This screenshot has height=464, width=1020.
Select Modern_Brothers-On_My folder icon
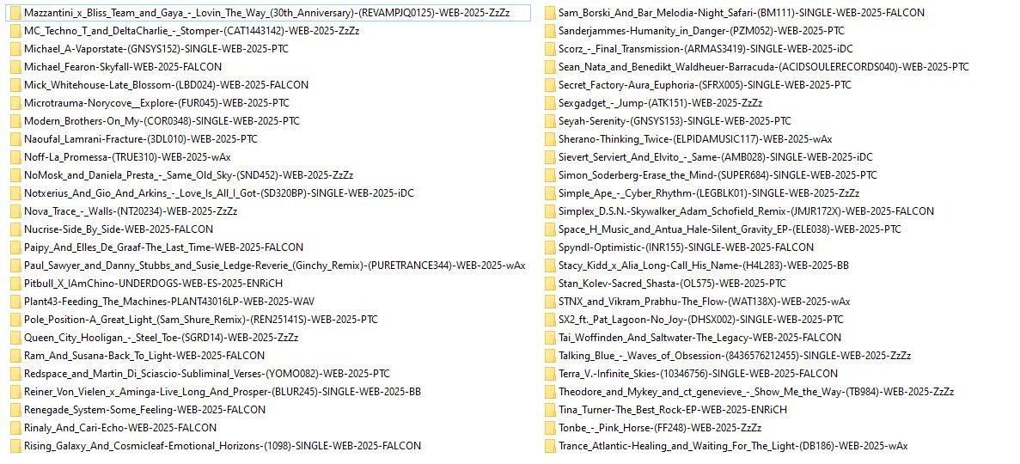15,121
